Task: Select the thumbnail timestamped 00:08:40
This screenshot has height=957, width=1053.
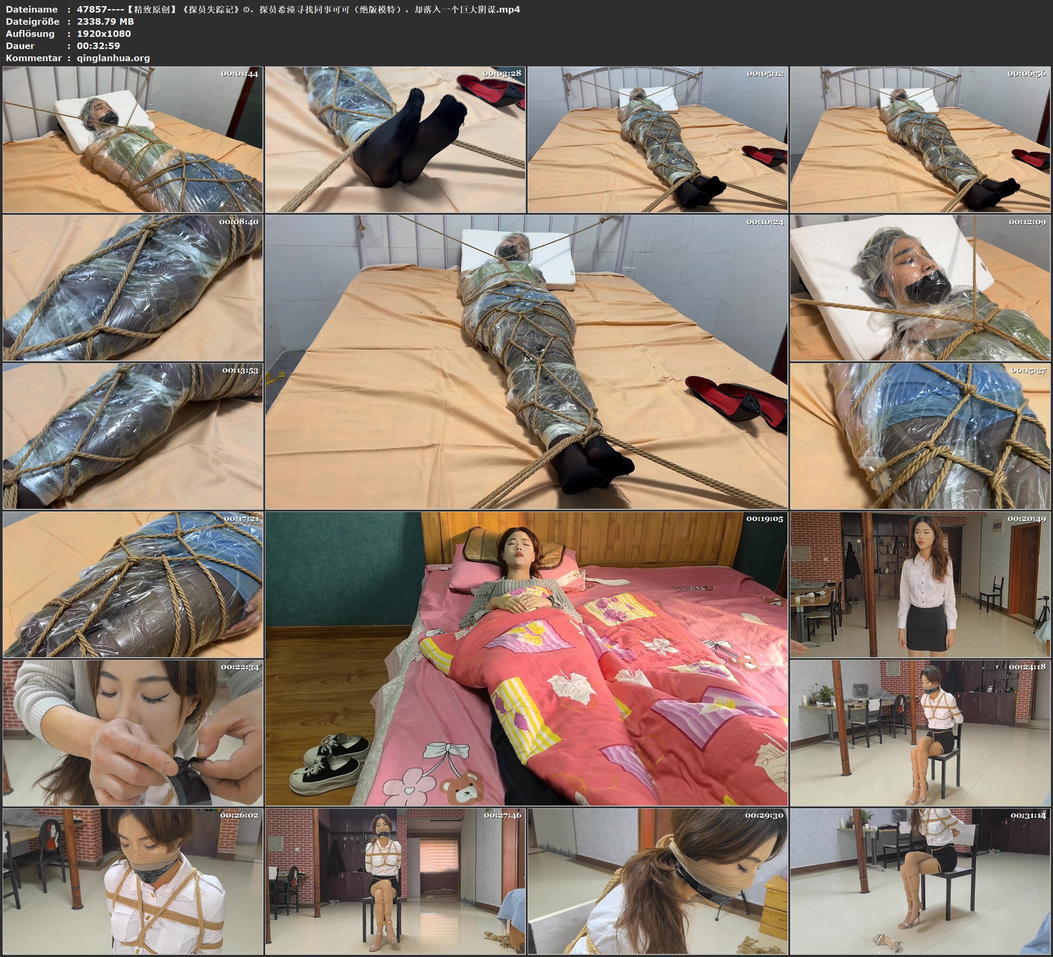Action: coord(133,288)
